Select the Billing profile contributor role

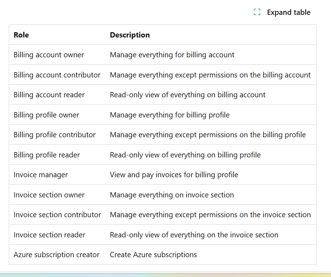click(x=54, y=135)
